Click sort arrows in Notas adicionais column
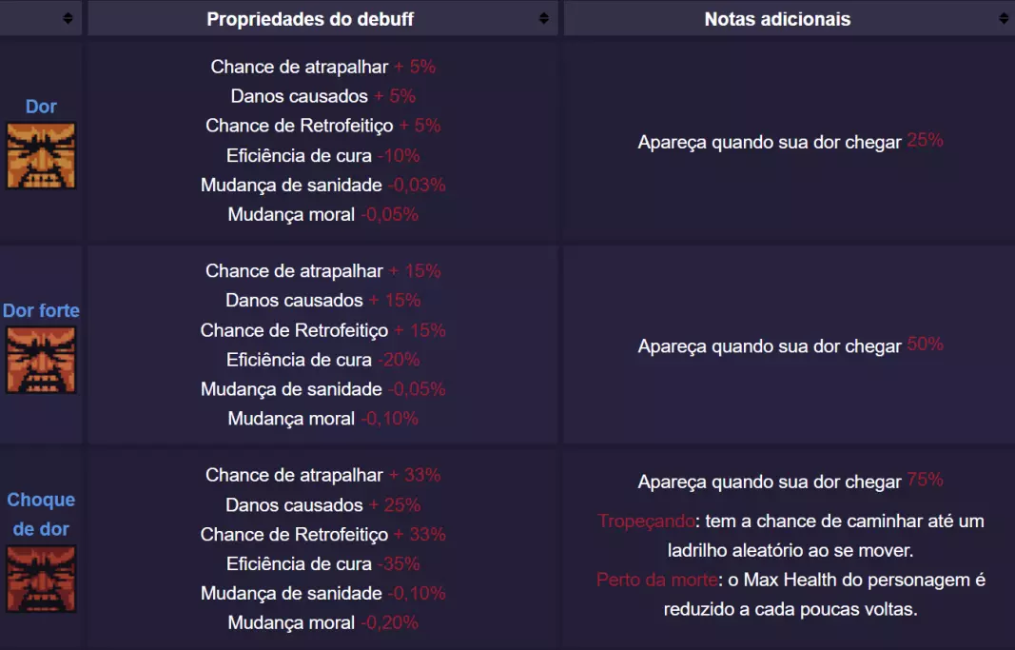1015x650 pixels. click(x=1004, y=18)
